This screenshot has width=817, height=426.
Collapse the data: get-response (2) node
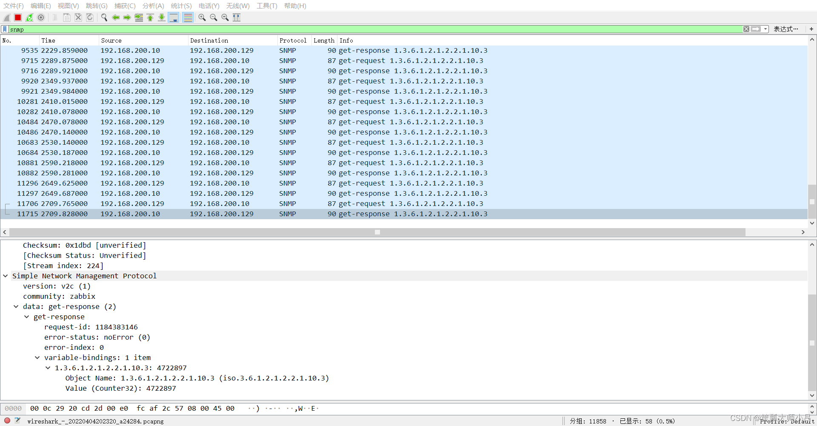[x=16, y=306]
